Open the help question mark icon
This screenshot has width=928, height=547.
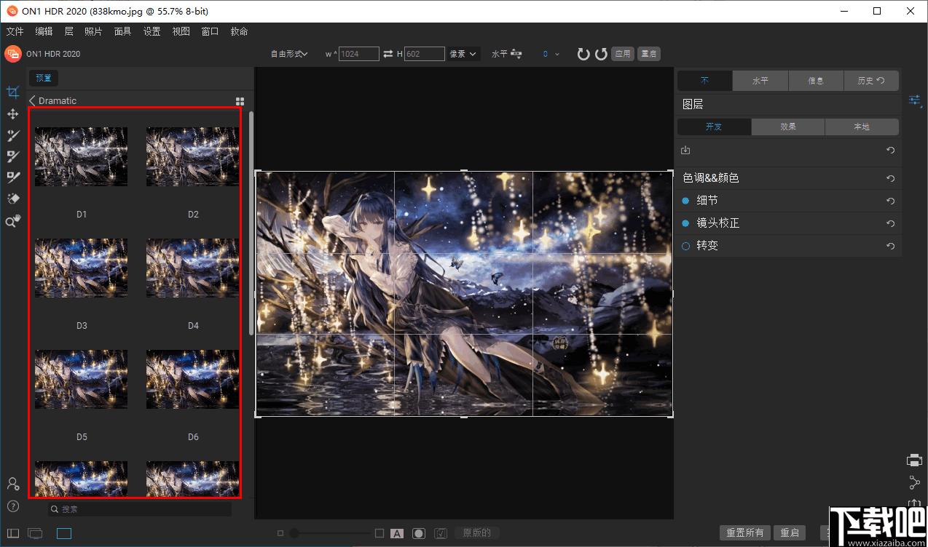[x=12, y=506]
